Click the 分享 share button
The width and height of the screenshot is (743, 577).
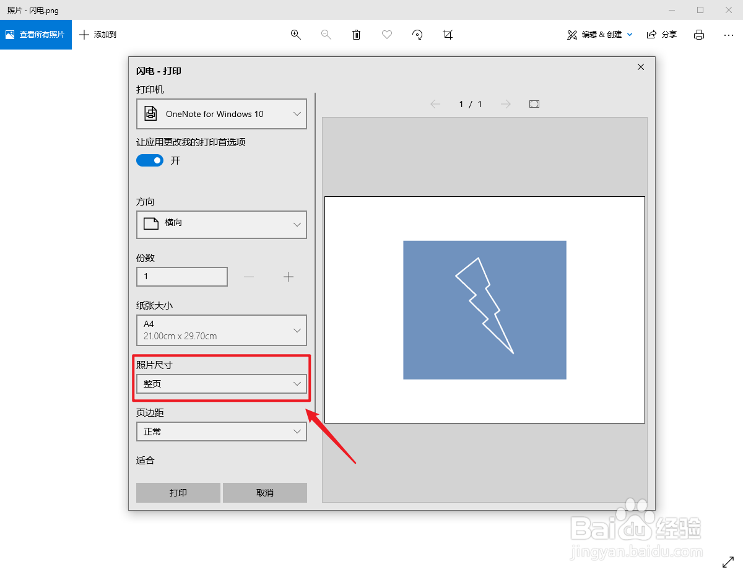point(662,35)
